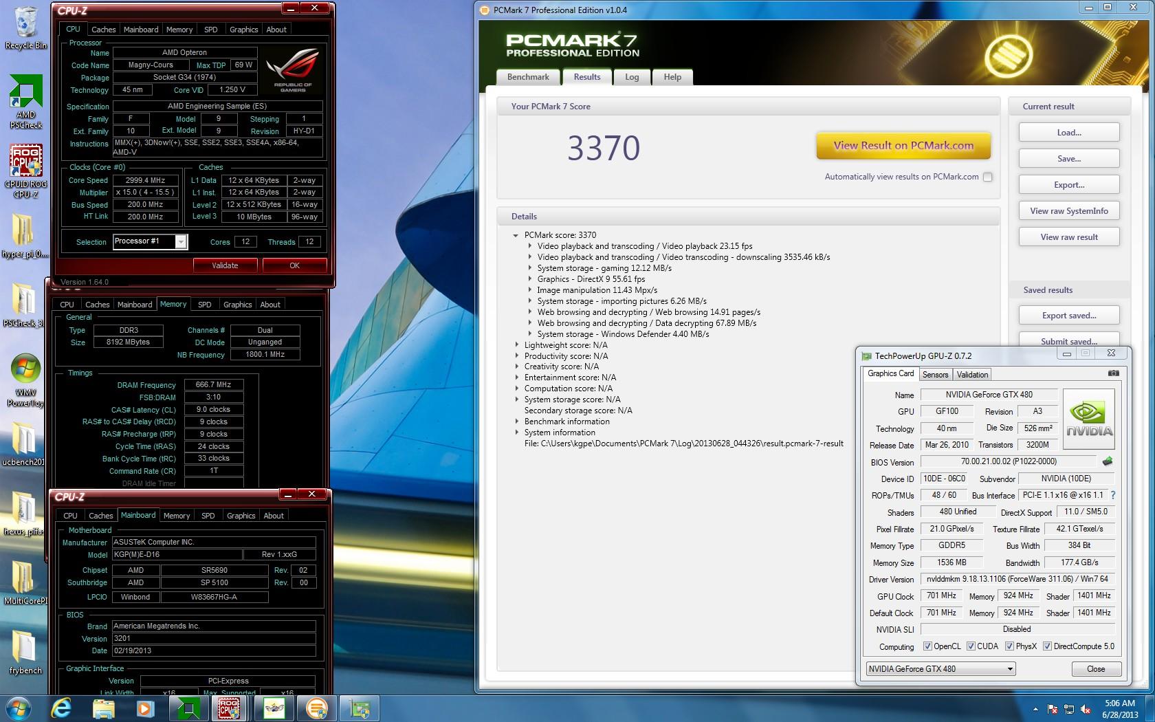
Task: Open the frybench folder icon
Action: (x=25, y=653)
